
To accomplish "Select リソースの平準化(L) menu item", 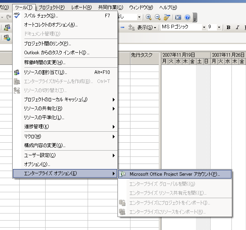I will point(44,118).
